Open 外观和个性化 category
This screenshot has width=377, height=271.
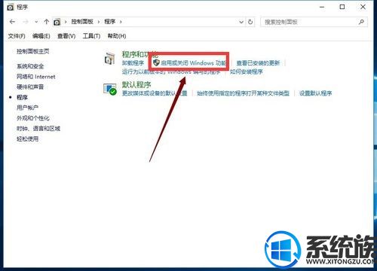[x=33, y=118]
